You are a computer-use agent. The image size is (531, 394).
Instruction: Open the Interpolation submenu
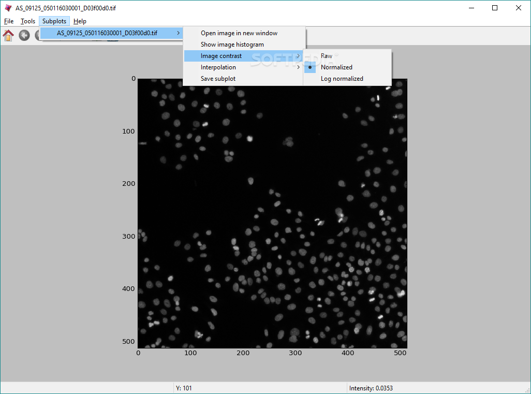click(x=243, y=67)
